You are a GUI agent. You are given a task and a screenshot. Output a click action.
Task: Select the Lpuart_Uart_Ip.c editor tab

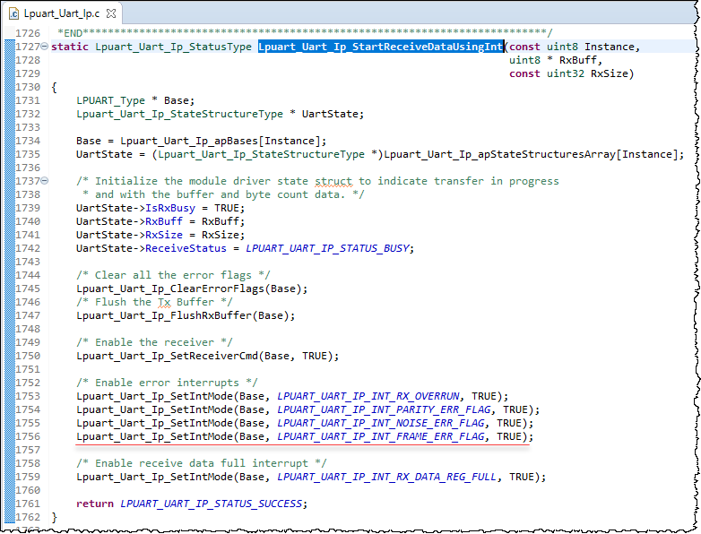(62, 13)
